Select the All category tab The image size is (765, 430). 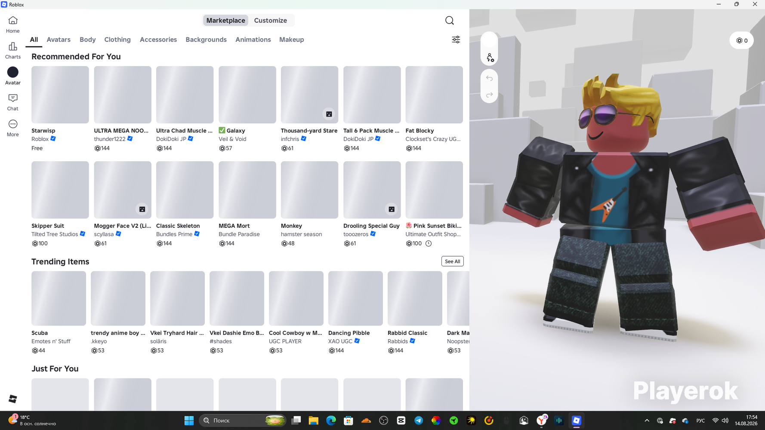(34, 40)
